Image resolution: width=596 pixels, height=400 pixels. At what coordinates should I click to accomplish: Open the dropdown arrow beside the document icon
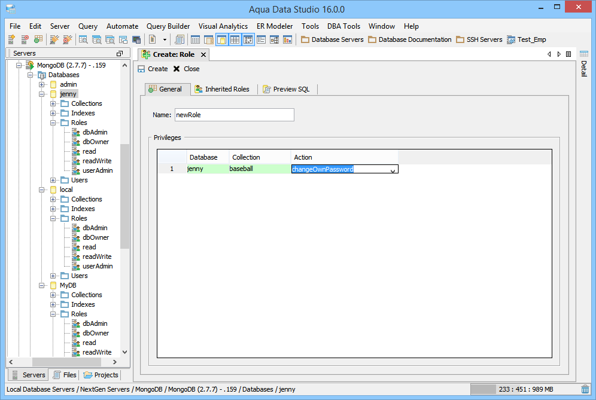(165, 39)
